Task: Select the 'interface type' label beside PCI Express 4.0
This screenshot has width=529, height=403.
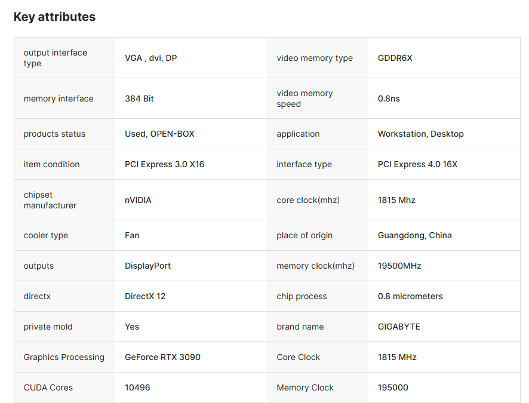Action: click(305, 164)
